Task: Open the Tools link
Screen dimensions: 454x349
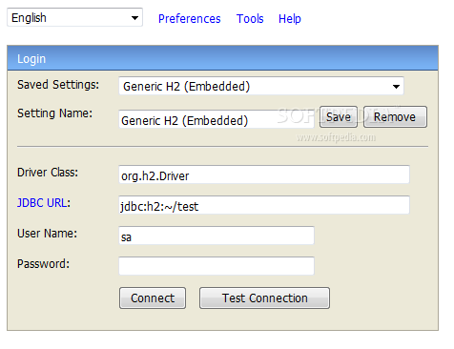Action: [x=250, y=19]
